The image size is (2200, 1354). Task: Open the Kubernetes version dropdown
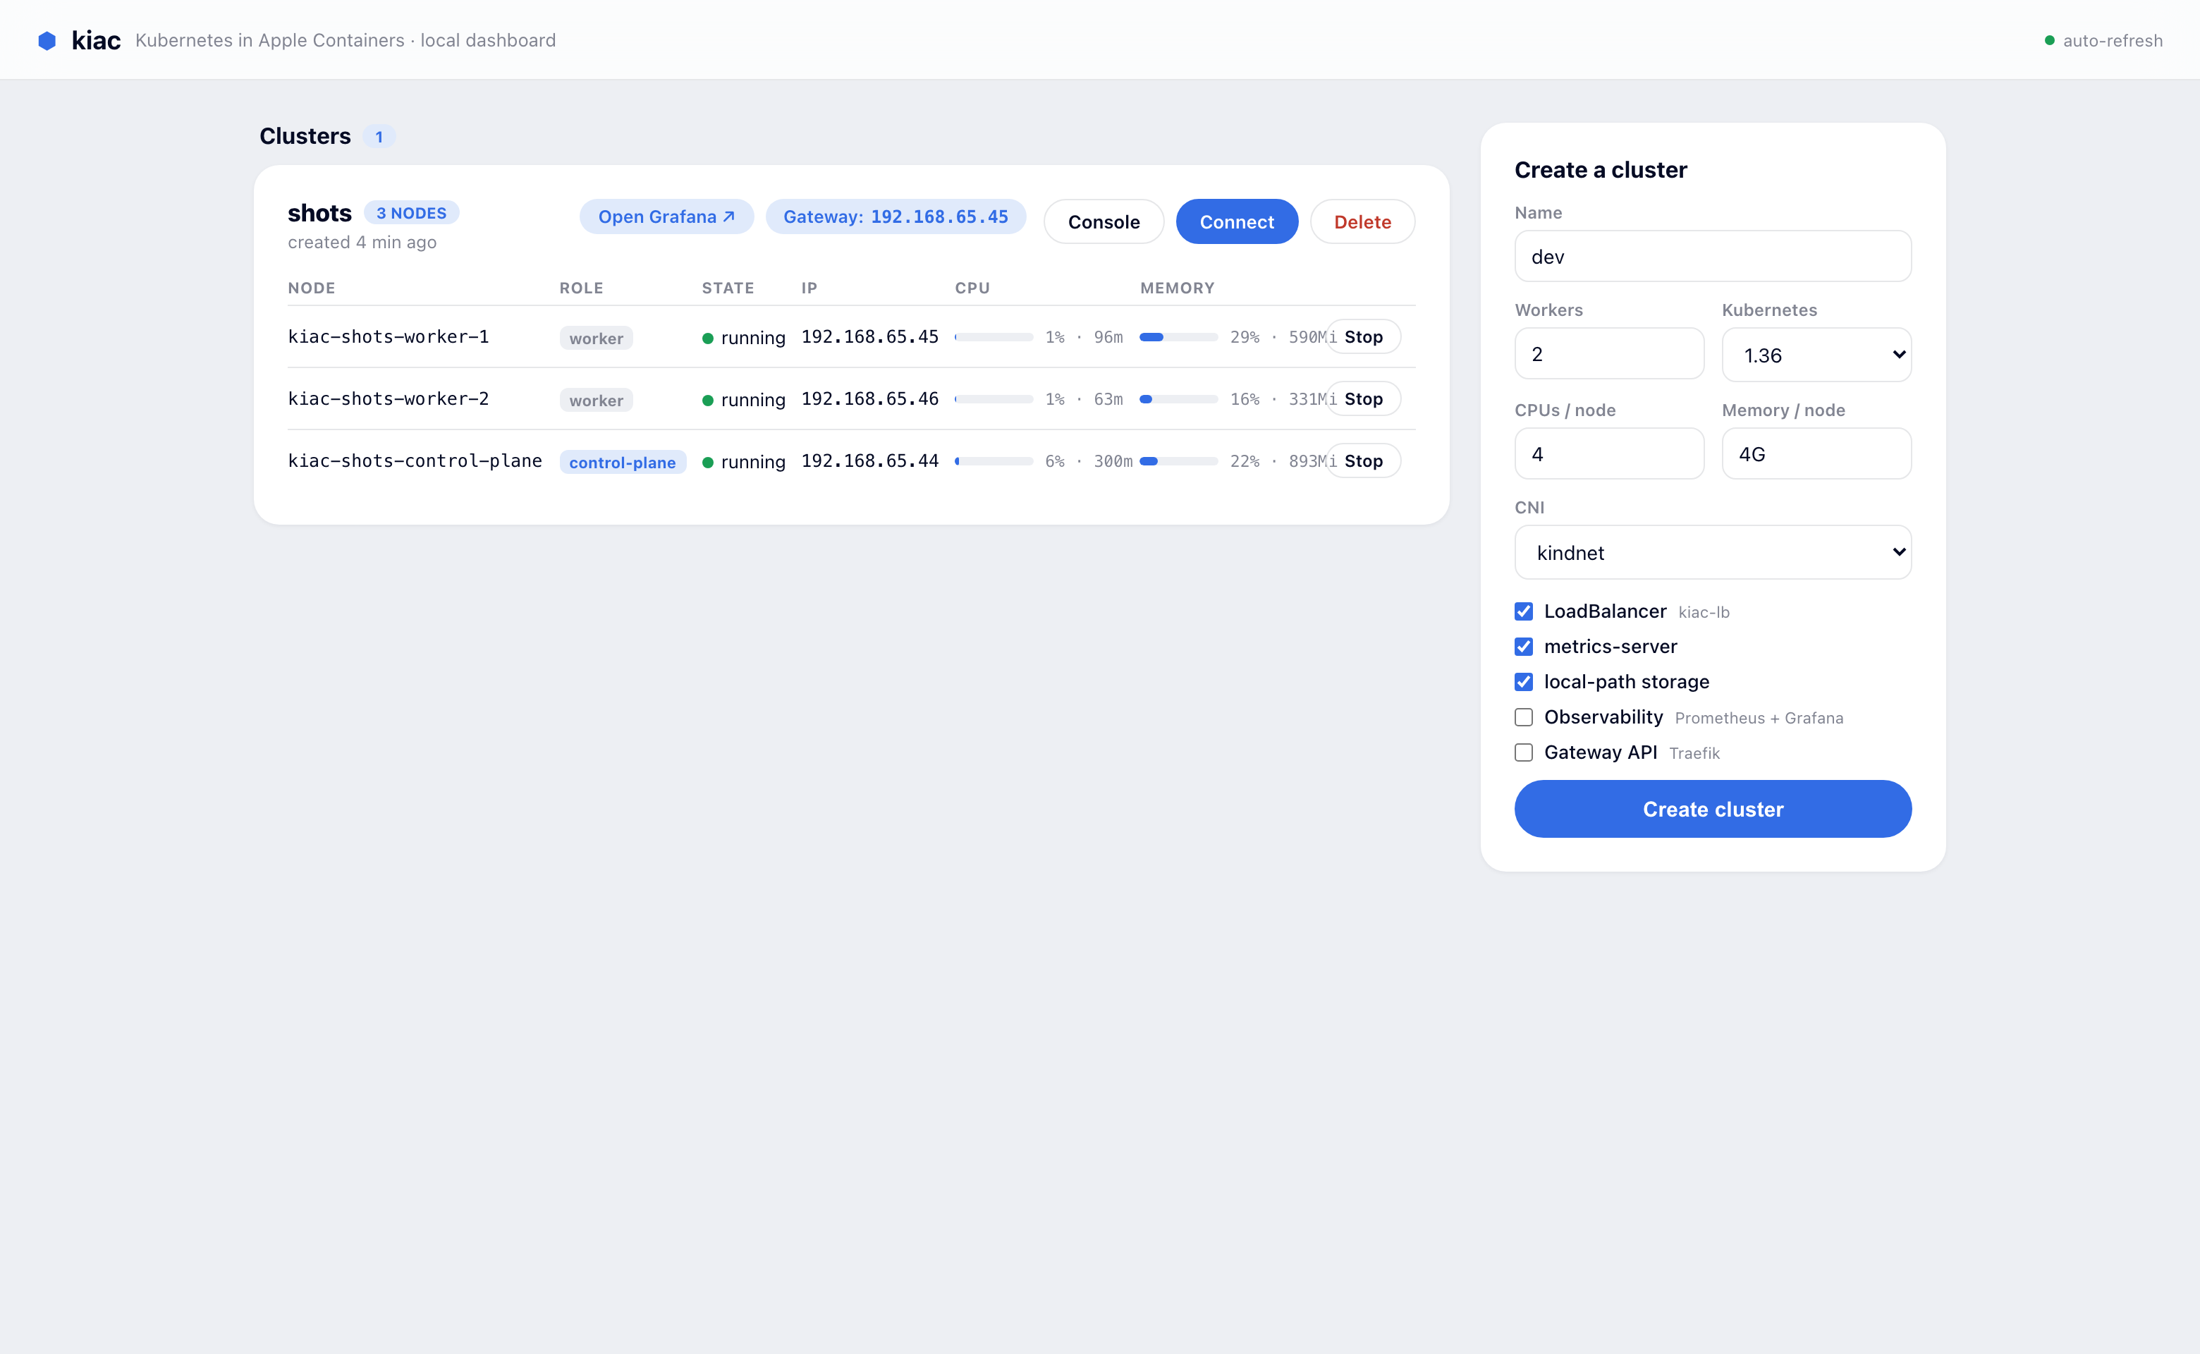click(1816, 355)
